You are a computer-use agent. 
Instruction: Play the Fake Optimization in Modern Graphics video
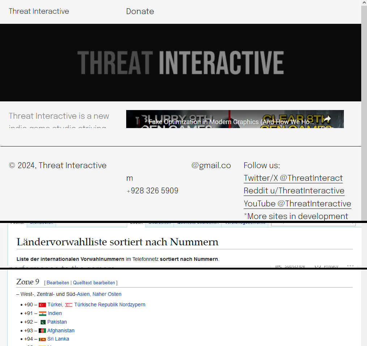point(235,119)
